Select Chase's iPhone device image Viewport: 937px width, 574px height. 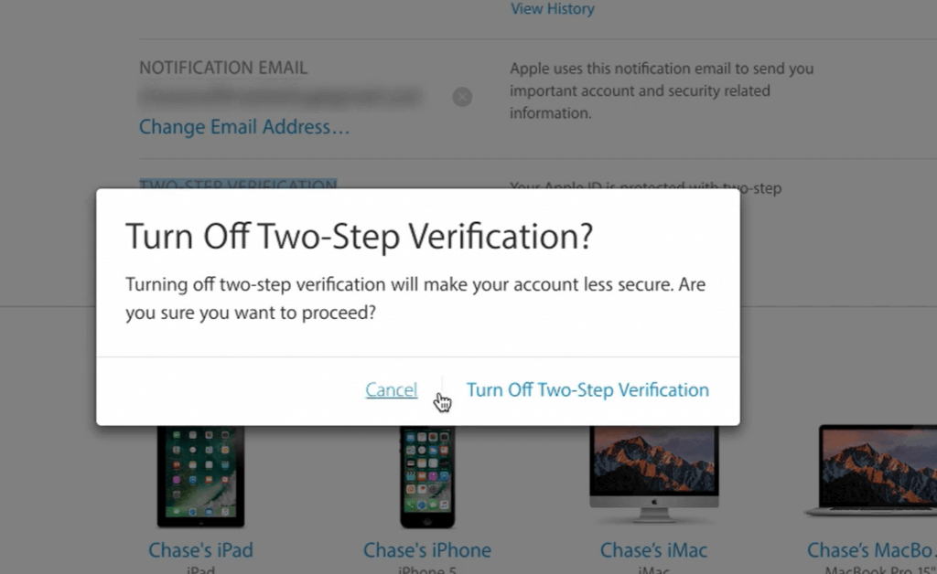pyautogui.click(x=427, y=476)
